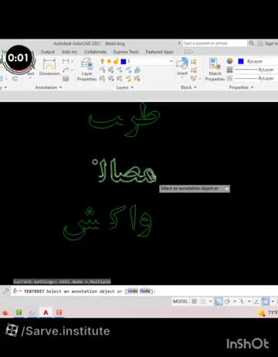Image resolution: width=278 pixels, height=357 pixels.
Task: Click the blue layer color square
Action: click(124, 61)
